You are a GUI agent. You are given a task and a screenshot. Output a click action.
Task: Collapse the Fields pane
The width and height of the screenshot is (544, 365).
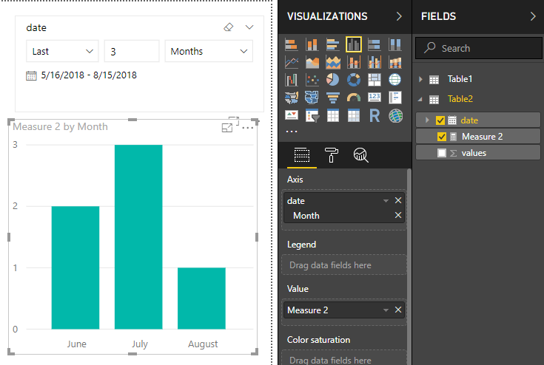click(533, 16)
